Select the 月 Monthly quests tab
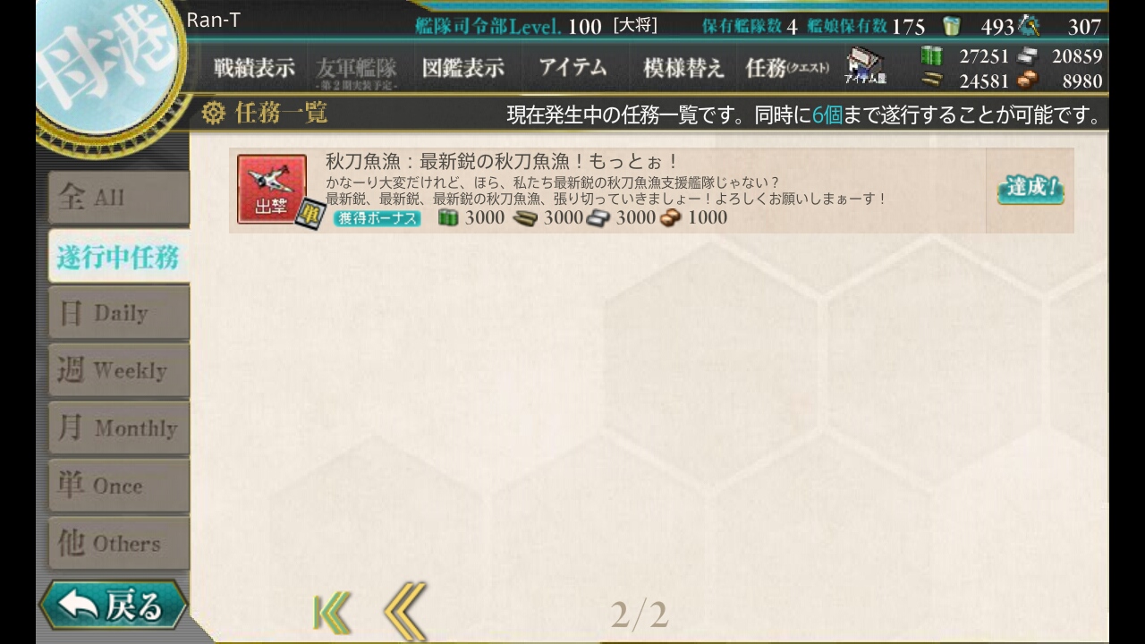This screenshot has width=1145, height=644. [118, 428]
